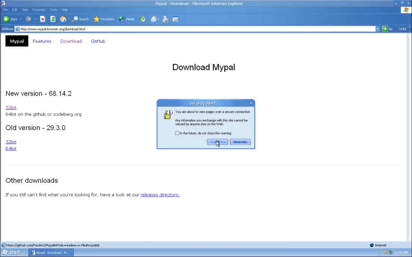The image size is (412, 257).
Task: Open the GitHub link
Action: (x=98, y=41)
